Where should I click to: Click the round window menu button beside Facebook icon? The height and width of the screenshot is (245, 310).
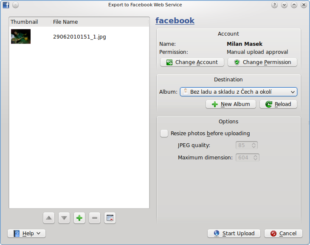pos(15,5)
